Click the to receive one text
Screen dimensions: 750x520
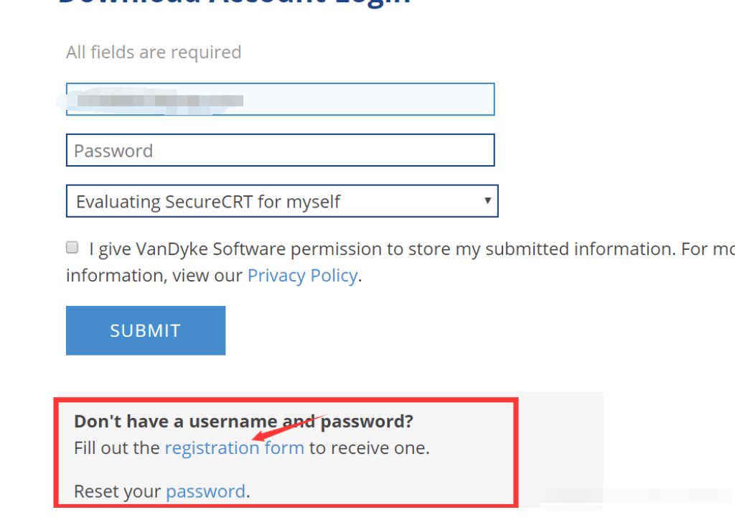click(x=369, y=448)
